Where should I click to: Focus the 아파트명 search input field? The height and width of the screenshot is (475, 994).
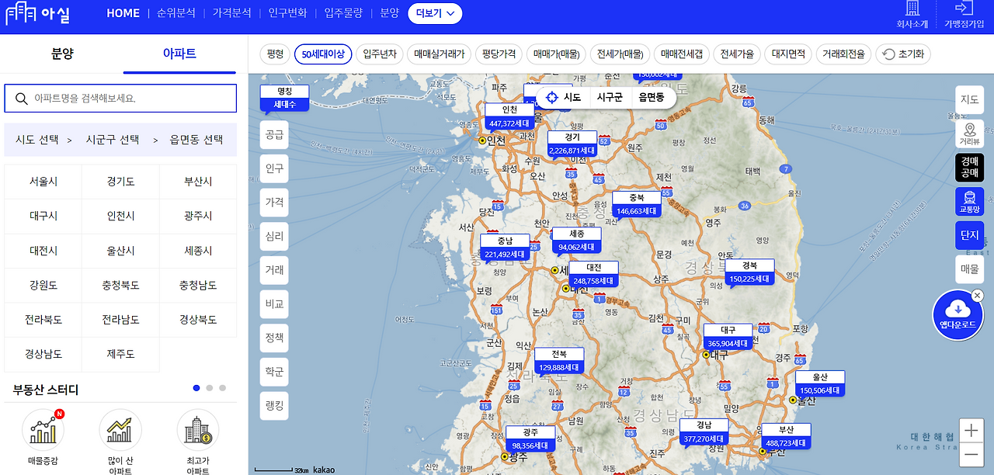120,99
